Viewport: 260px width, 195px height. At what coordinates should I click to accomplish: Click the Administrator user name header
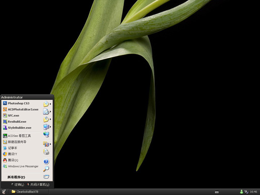12,97
